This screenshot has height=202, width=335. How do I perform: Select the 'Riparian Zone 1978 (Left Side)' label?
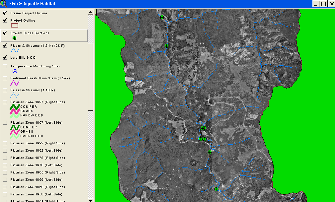36,165
